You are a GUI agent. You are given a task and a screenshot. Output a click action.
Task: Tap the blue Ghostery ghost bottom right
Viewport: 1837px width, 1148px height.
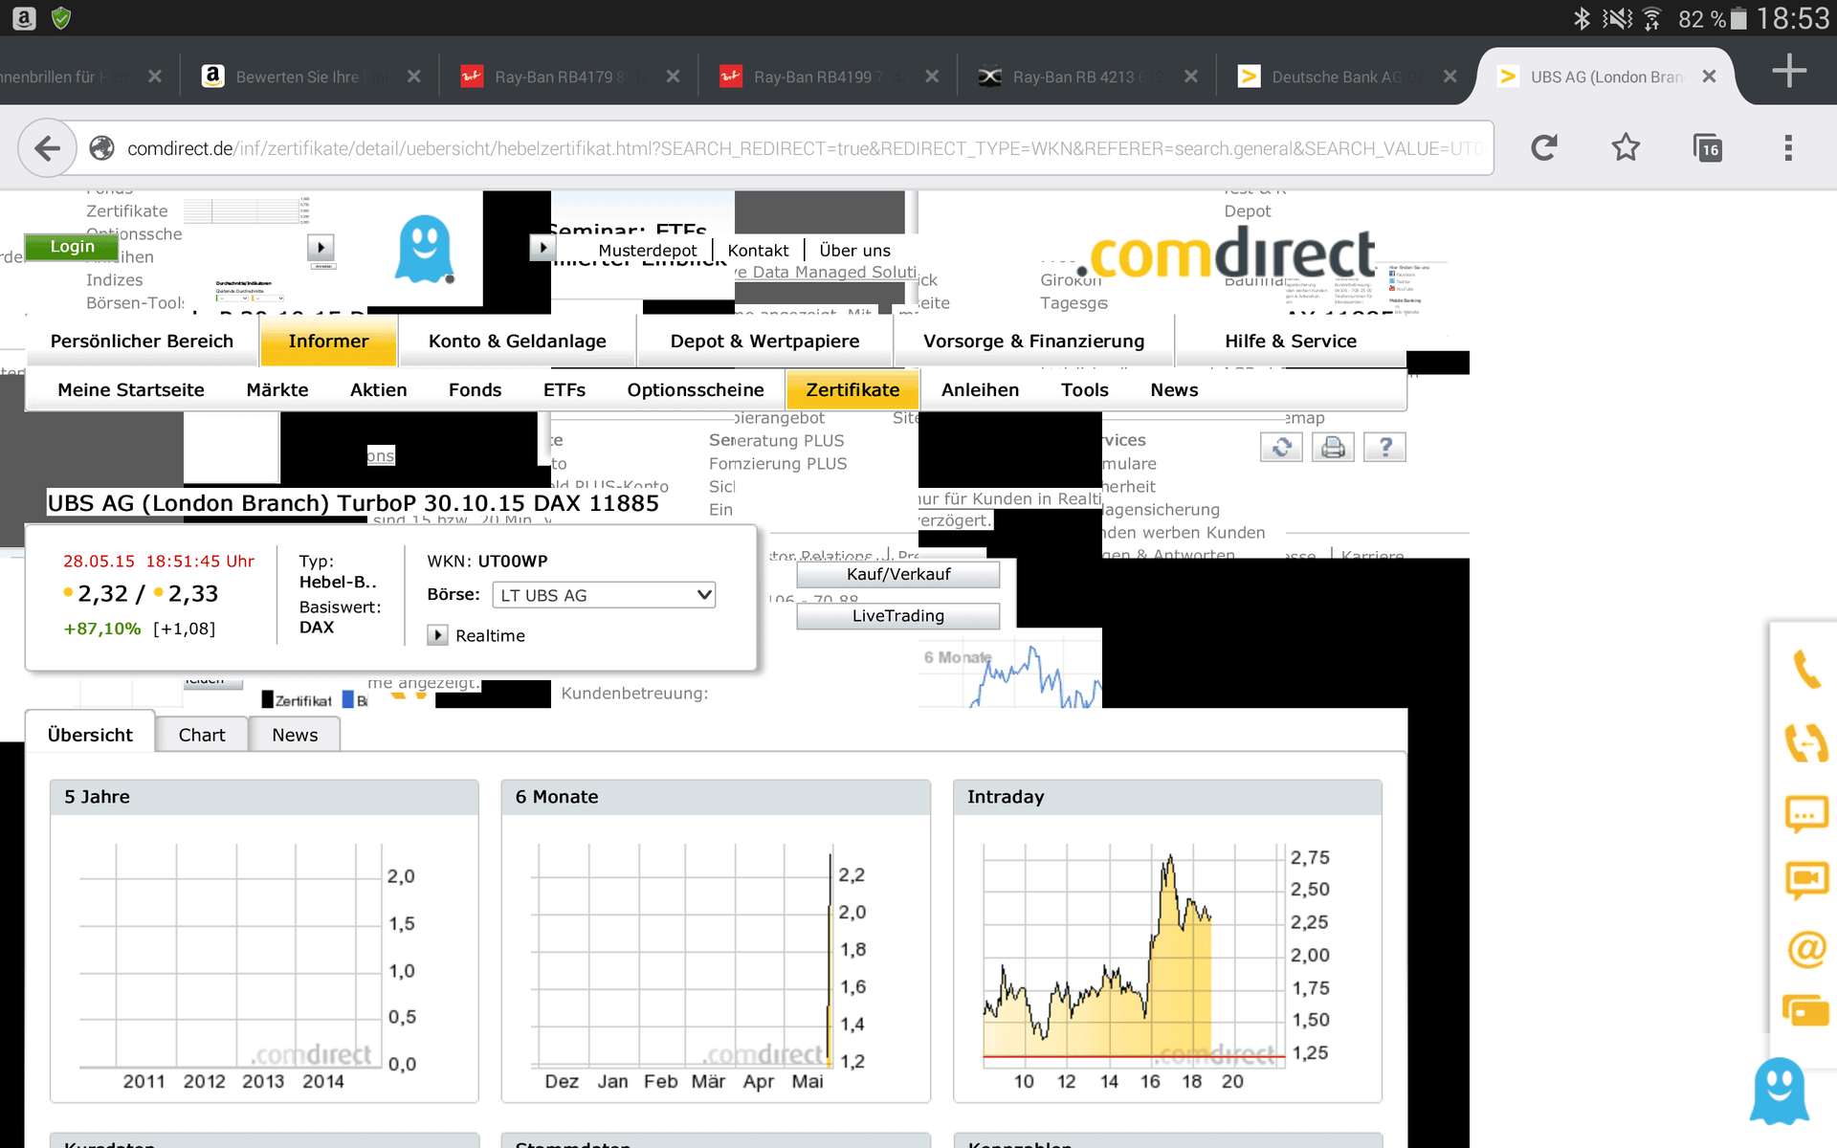tap(1779, 1092)
